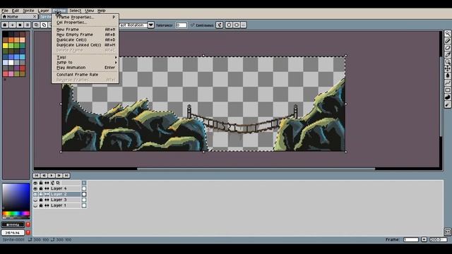The width and height of the screenshot is (452, 254).
Task: Click the third transform option icon
Action: (244, 25)
